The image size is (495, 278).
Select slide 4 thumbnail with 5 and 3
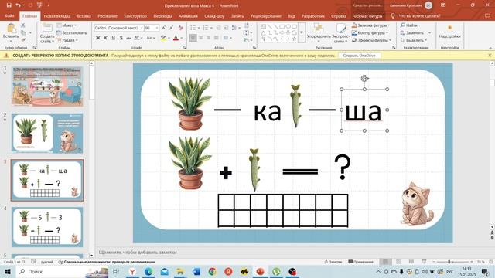[x=47, y=226]
